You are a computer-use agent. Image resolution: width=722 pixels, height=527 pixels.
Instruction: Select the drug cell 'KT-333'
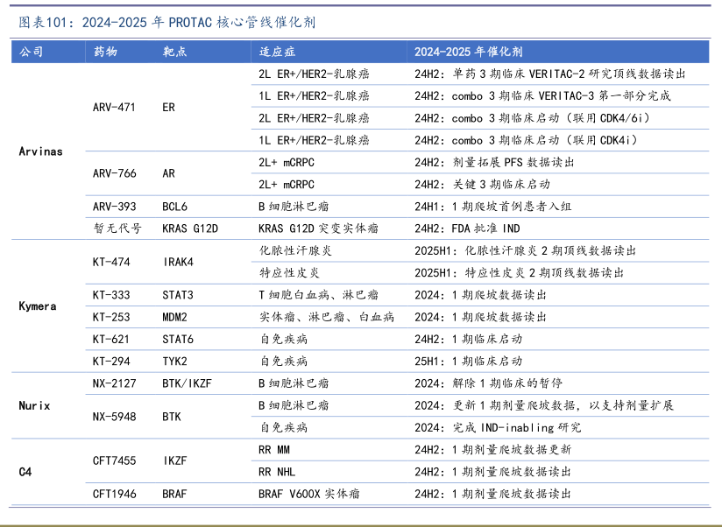pyautogui.click(x=111, y=295)
